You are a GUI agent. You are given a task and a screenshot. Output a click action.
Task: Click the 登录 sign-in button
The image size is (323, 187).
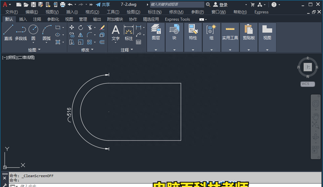coord(221,5)
